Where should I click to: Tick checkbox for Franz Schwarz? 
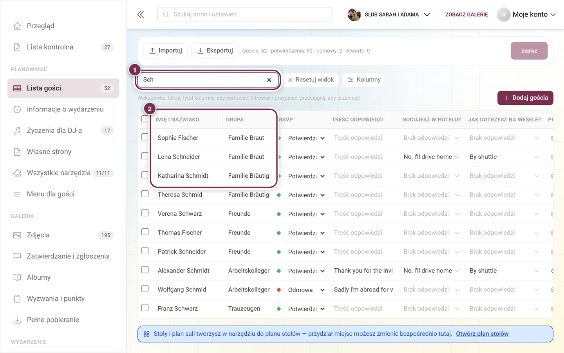pyautogui.click(x=145, y=308)
